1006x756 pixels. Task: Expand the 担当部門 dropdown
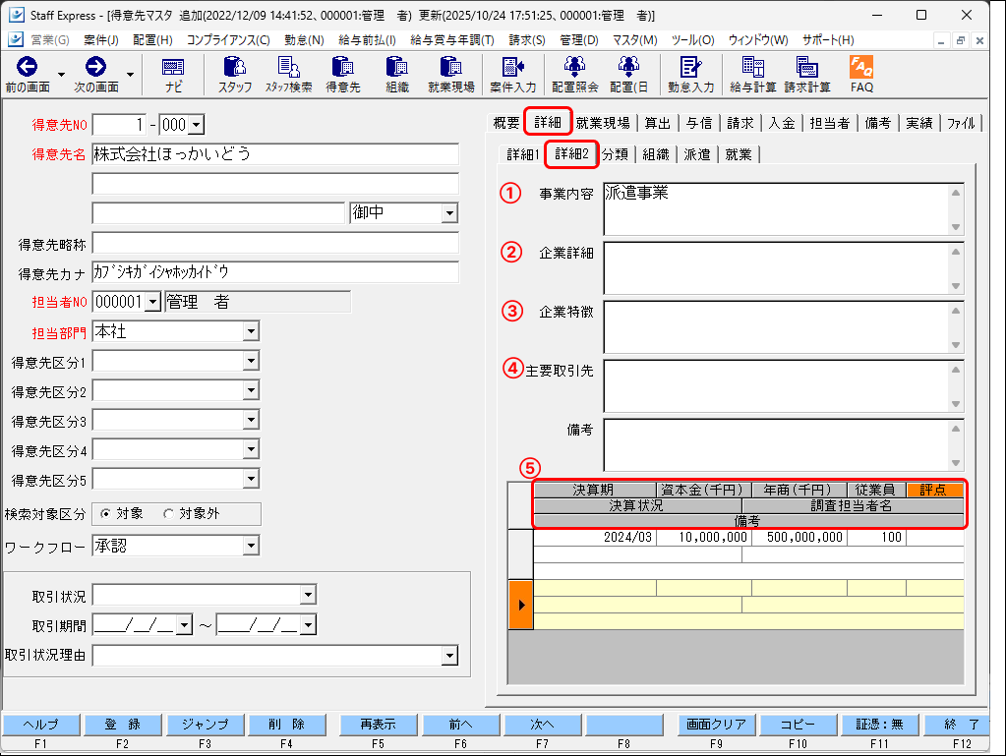[252, 332]
